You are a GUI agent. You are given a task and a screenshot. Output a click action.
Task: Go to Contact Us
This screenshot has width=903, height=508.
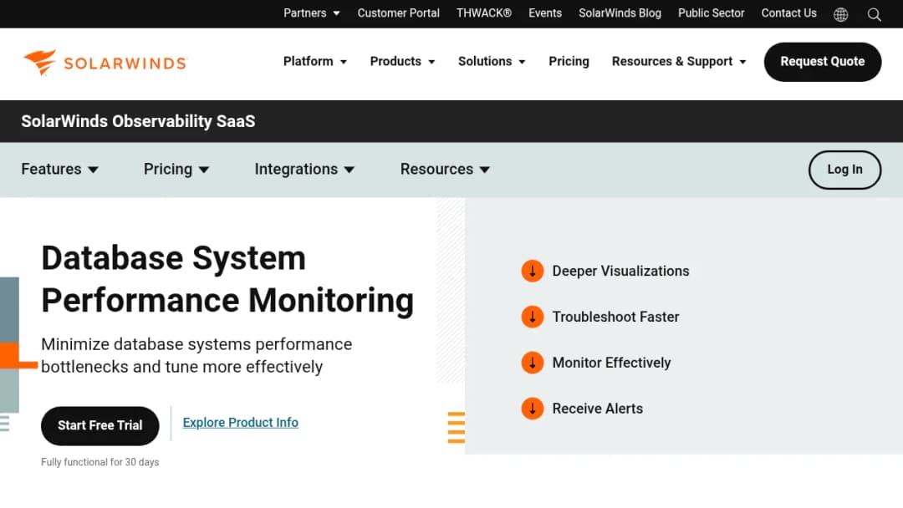[789, 13]
